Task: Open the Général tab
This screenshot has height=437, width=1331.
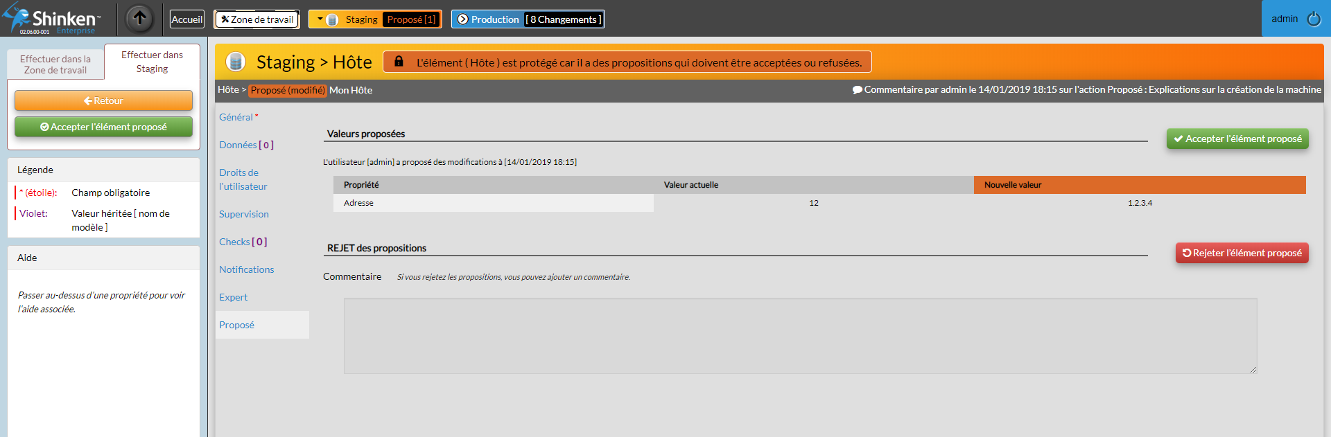Action: 238,117
